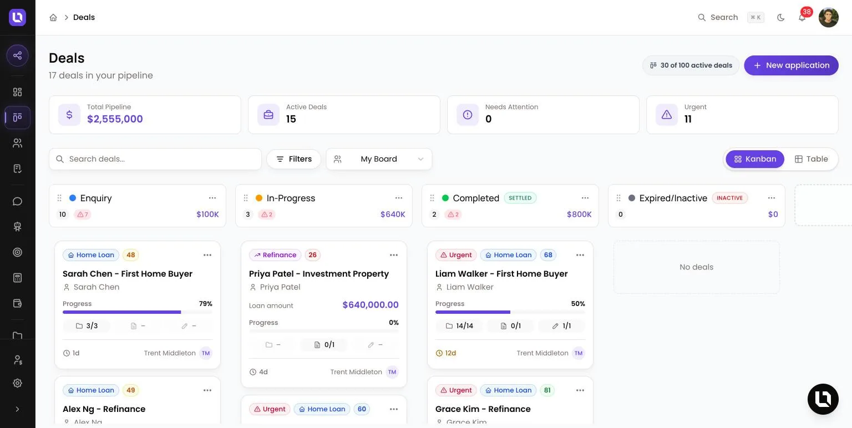Click the New application button
The width and height of the screenshot is (852, 428).
[791, 65]
